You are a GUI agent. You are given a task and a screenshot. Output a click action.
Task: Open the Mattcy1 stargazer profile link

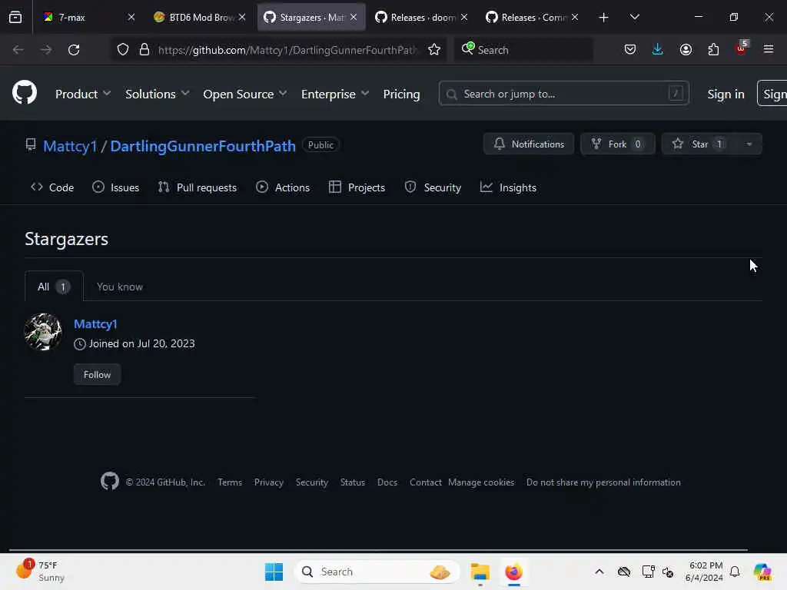pos(95,324)
